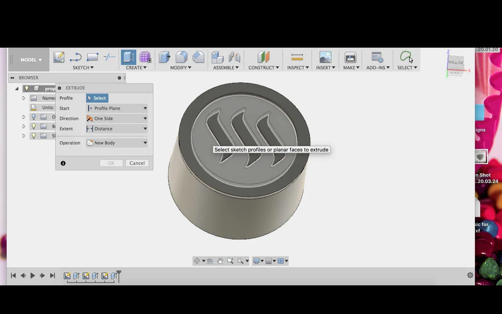Open the Scripts and Add-Ins icon
The image size is (502, 314).
(x=377, y=57)
